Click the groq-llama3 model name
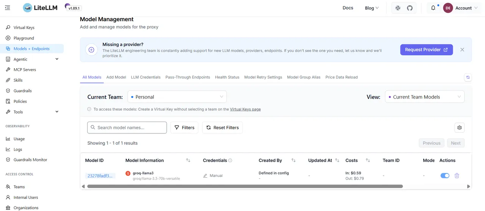This screenshot has width=485, height=211. tap(143, 173)
